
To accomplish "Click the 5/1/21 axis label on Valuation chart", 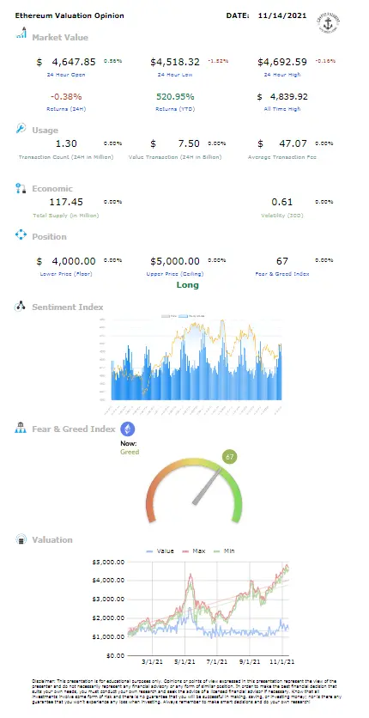I will tap(184, 662).
